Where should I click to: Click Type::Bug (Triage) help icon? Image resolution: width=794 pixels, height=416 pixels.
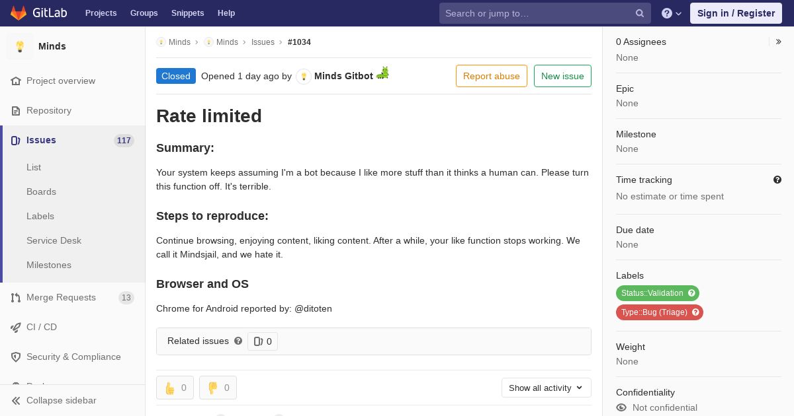(696, 312)
